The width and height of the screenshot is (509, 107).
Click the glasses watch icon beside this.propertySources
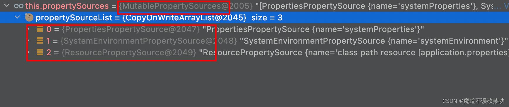pyautogui.click(x=19, y=6)
